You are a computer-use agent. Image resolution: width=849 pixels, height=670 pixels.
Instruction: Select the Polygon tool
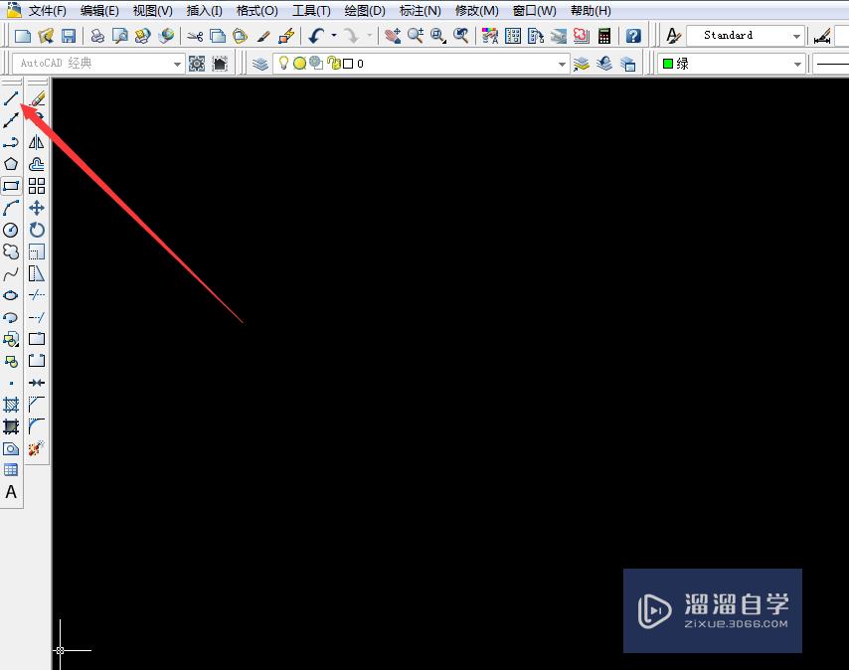12,164
